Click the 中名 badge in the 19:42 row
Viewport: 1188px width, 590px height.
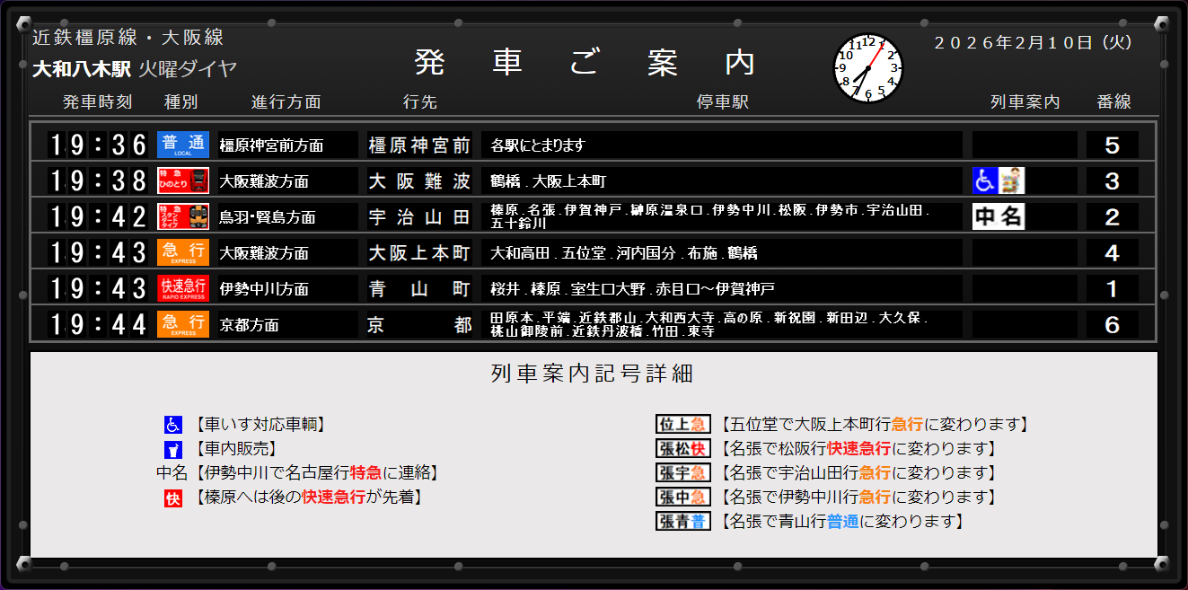999,216
